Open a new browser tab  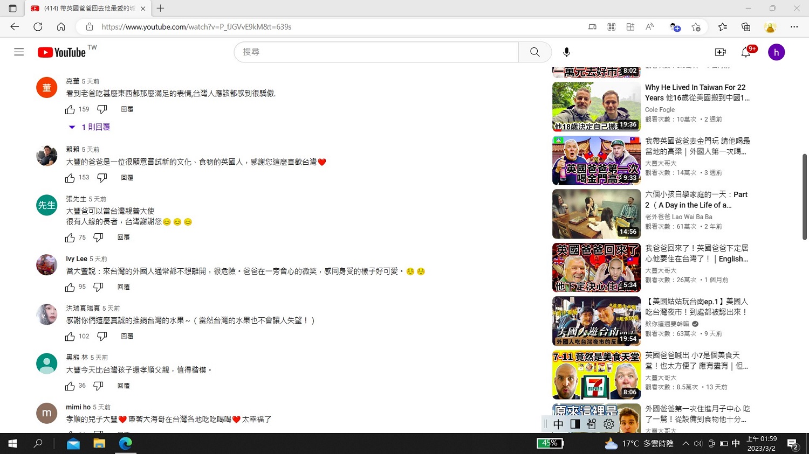point(160,9)
